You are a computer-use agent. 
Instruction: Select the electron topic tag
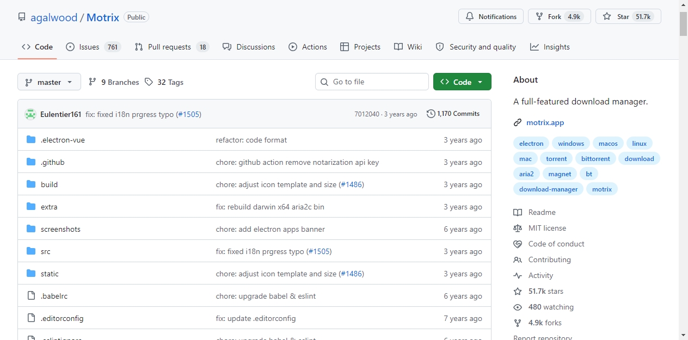(x=531, y=144)
